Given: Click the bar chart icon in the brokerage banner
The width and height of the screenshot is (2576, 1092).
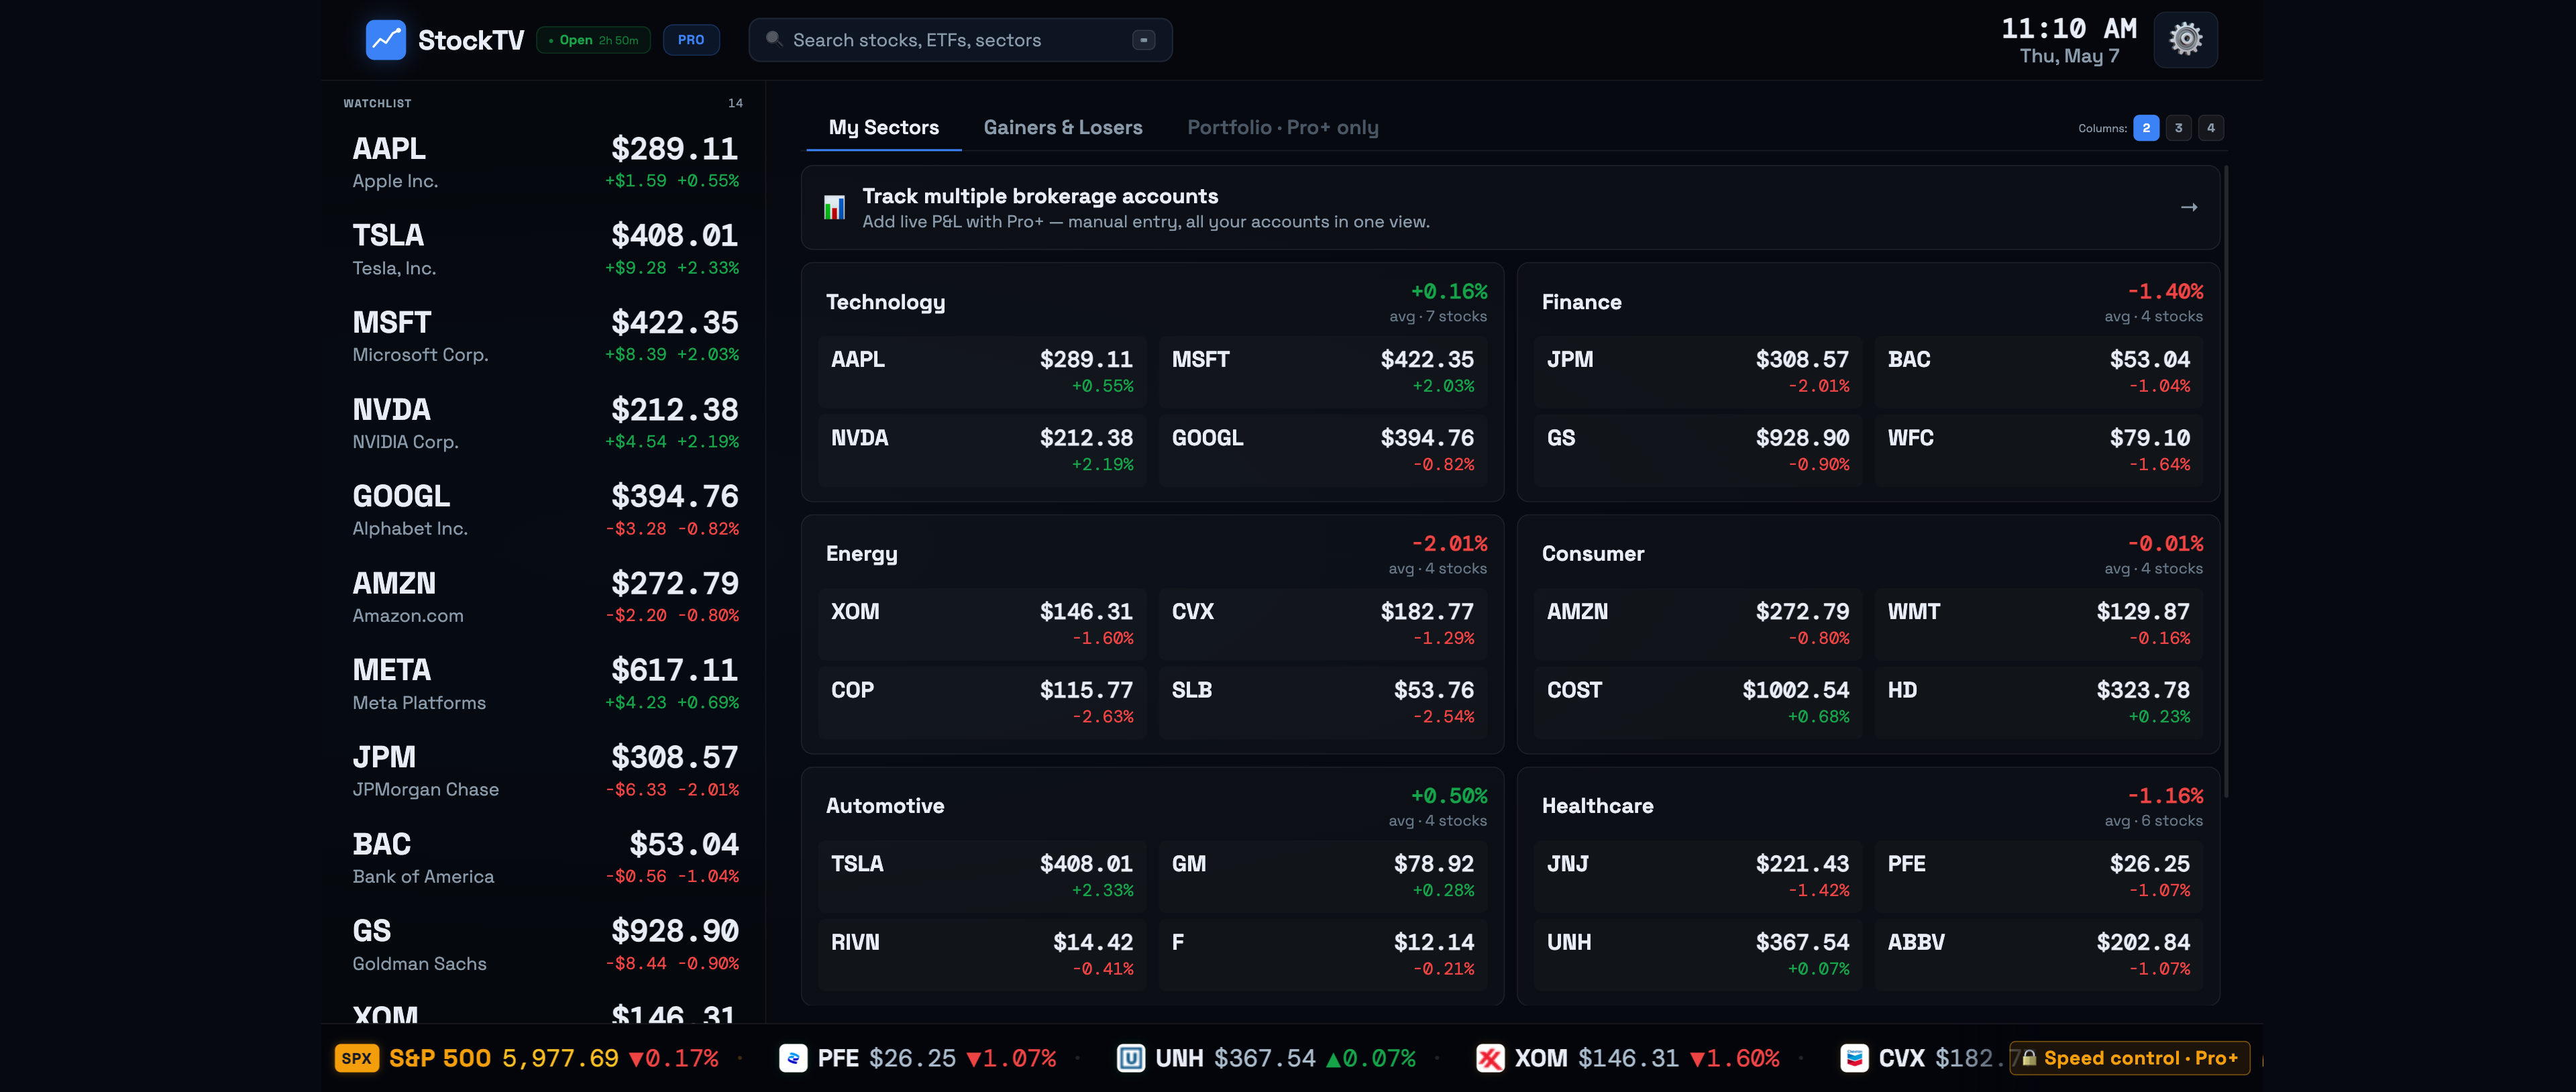Looking at the screenshot, I should click(x=834, y=207).
